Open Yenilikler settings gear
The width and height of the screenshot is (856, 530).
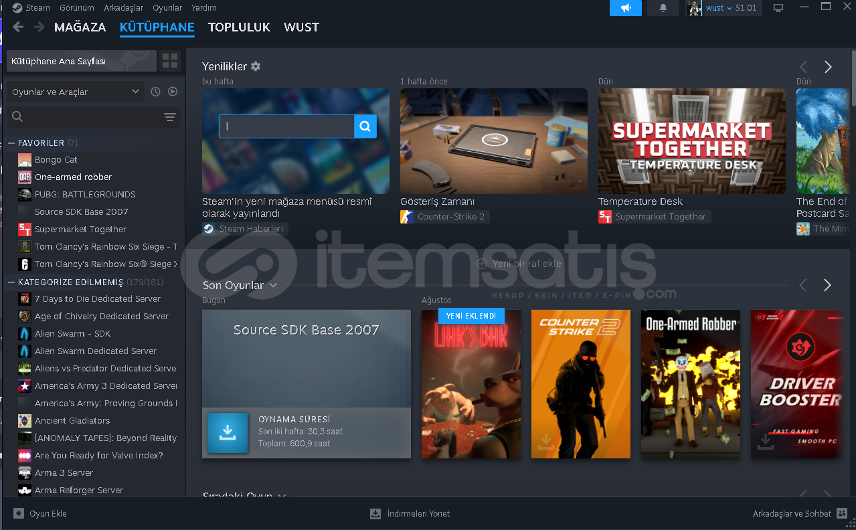(256, 66)
